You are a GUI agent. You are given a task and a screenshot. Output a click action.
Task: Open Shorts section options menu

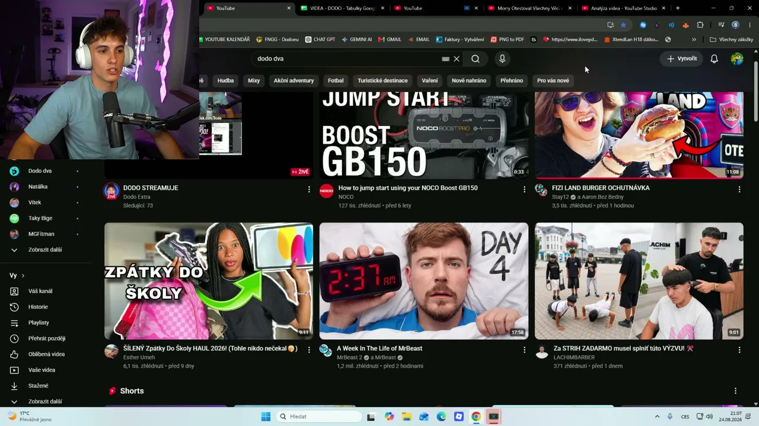[735, 391]
